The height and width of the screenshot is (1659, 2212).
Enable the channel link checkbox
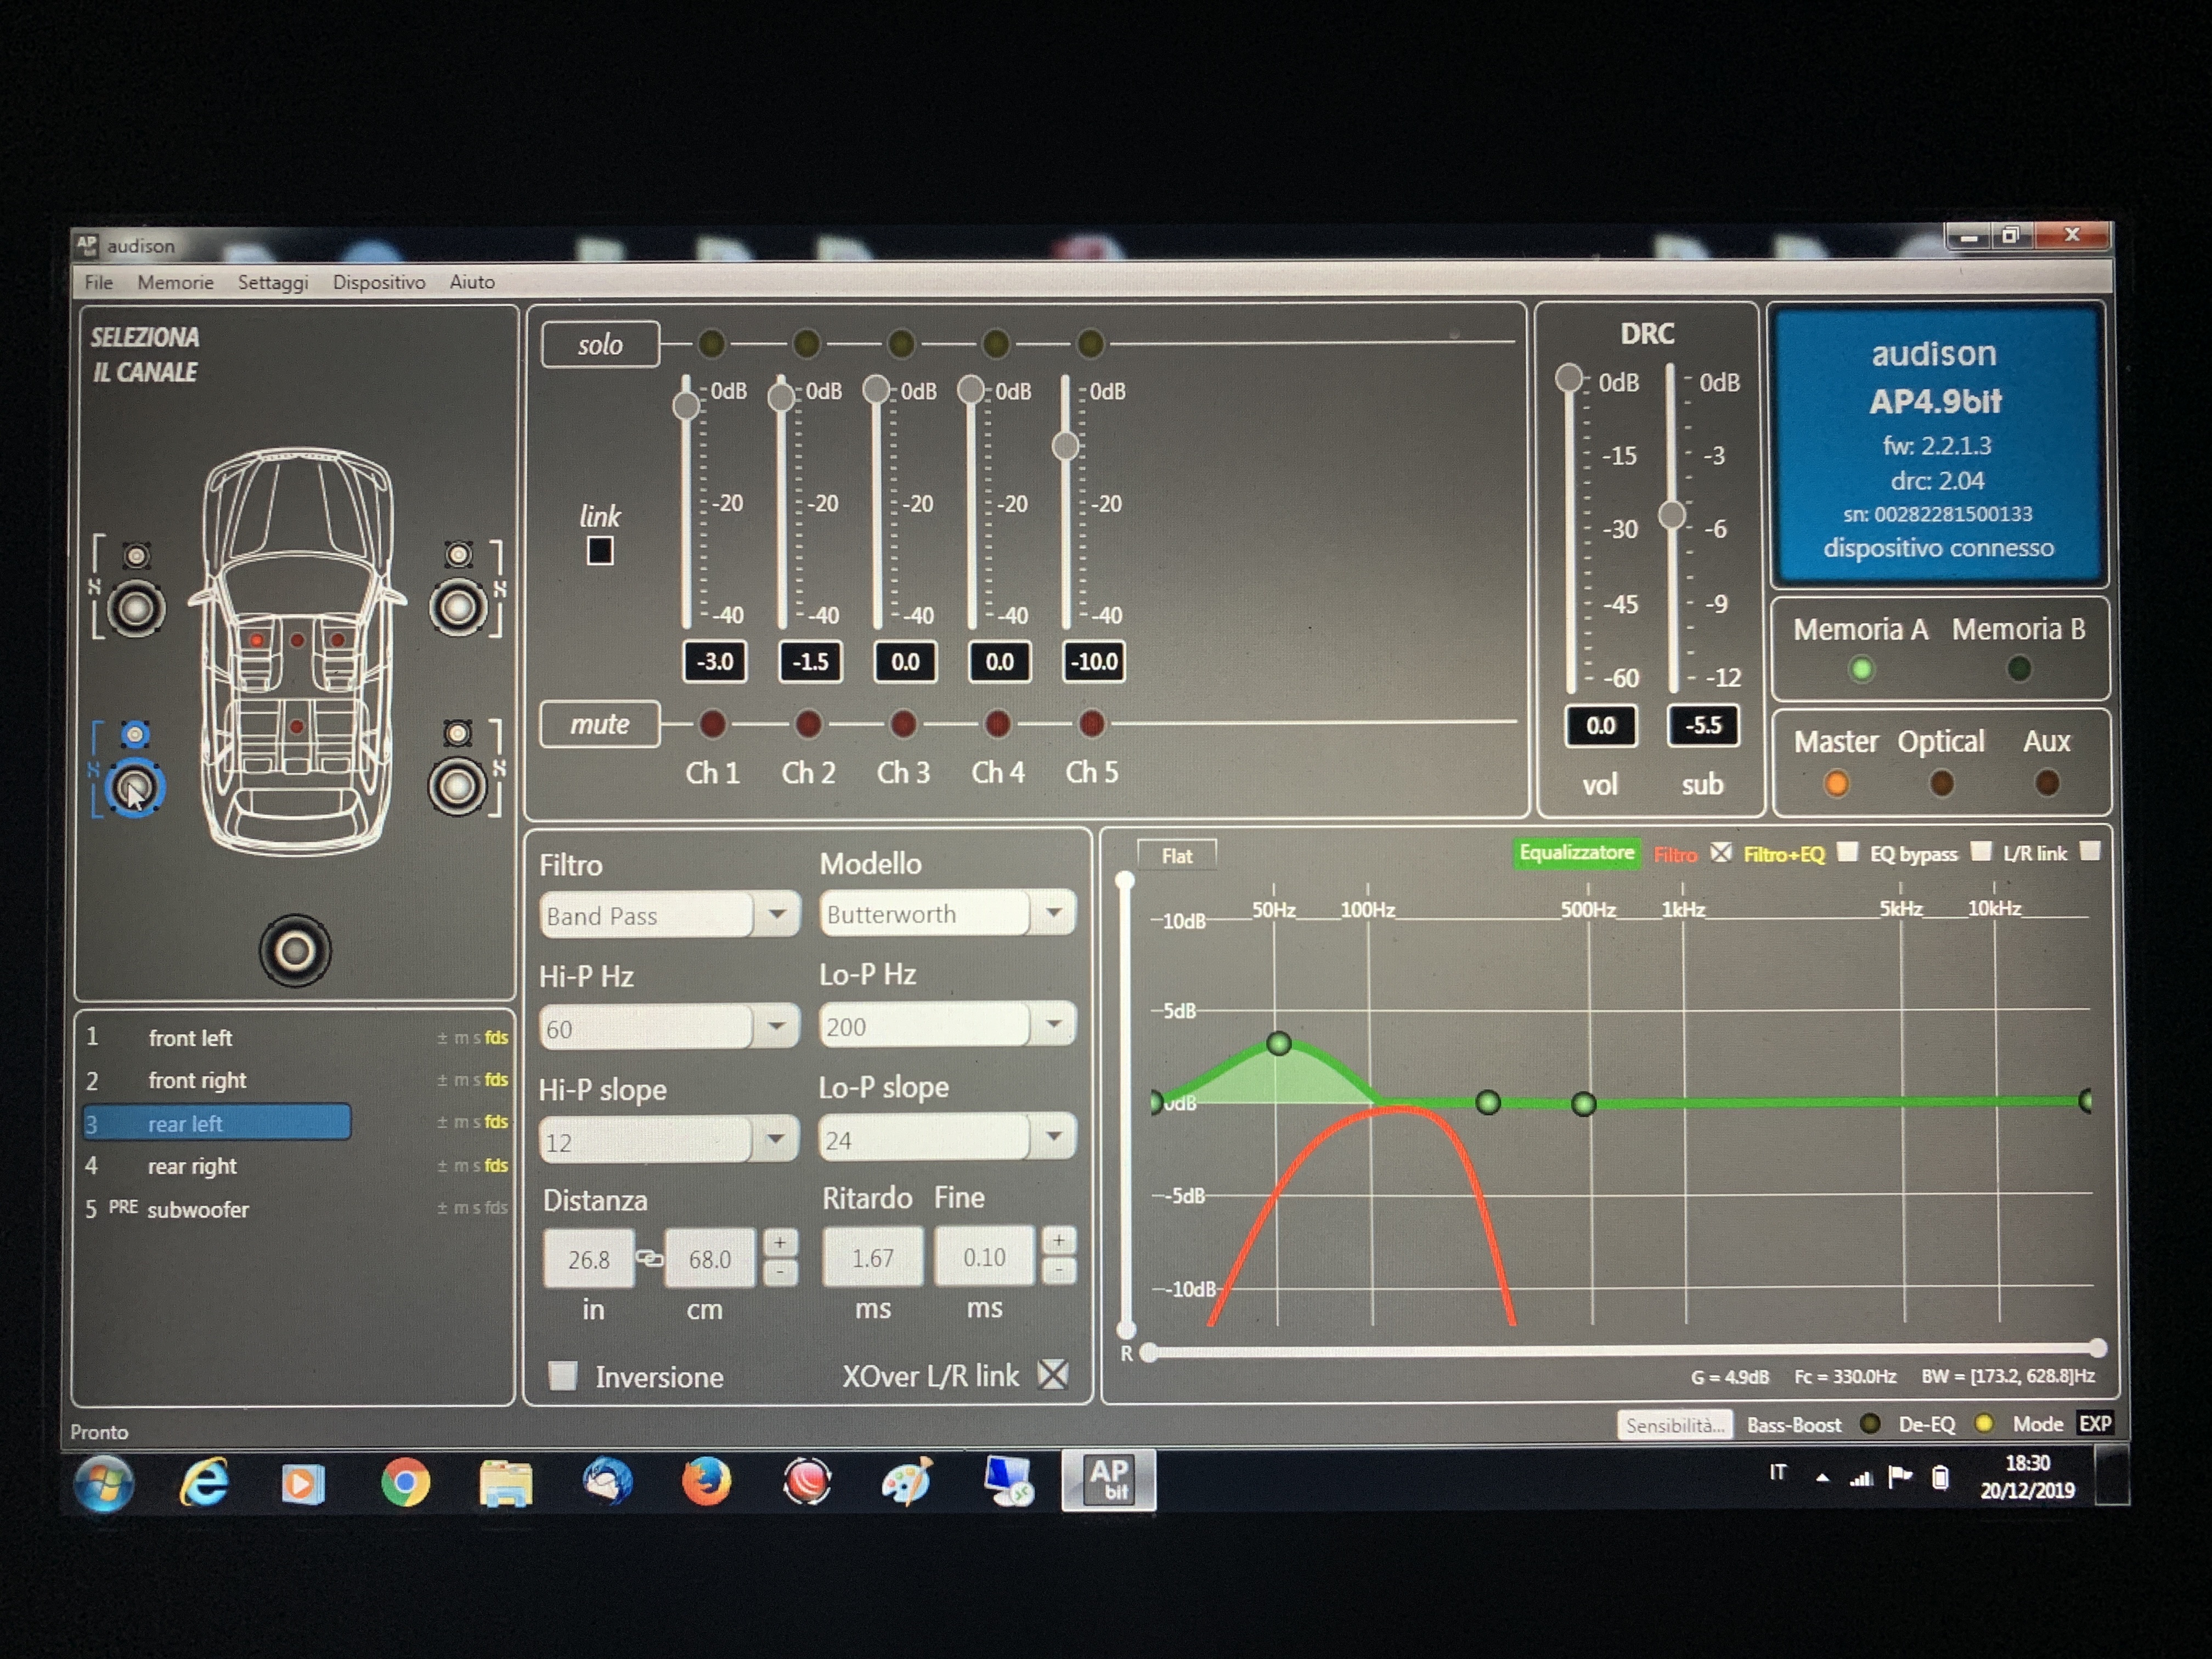click(600, 551)
